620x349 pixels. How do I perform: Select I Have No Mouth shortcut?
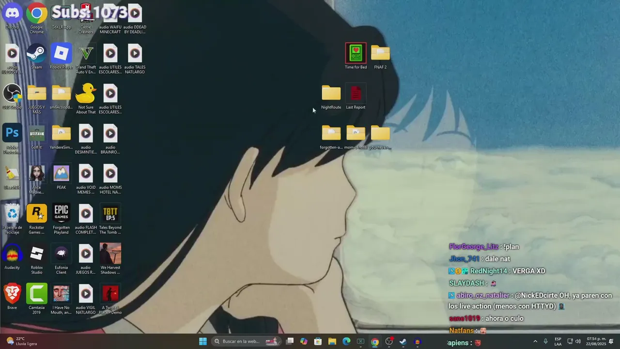click(62, 300)
